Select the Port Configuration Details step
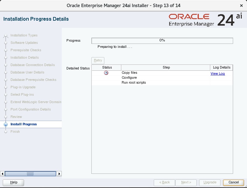The width and height of the screenshot is (247, 188). [x=31, y=109]
